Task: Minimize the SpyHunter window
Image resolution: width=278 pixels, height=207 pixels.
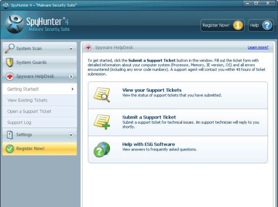Action: click(247, 3)
